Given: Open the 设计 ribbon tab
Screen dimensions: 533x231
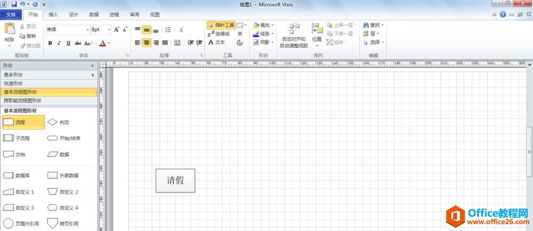Looking at the screenshot, I should 74,15.
